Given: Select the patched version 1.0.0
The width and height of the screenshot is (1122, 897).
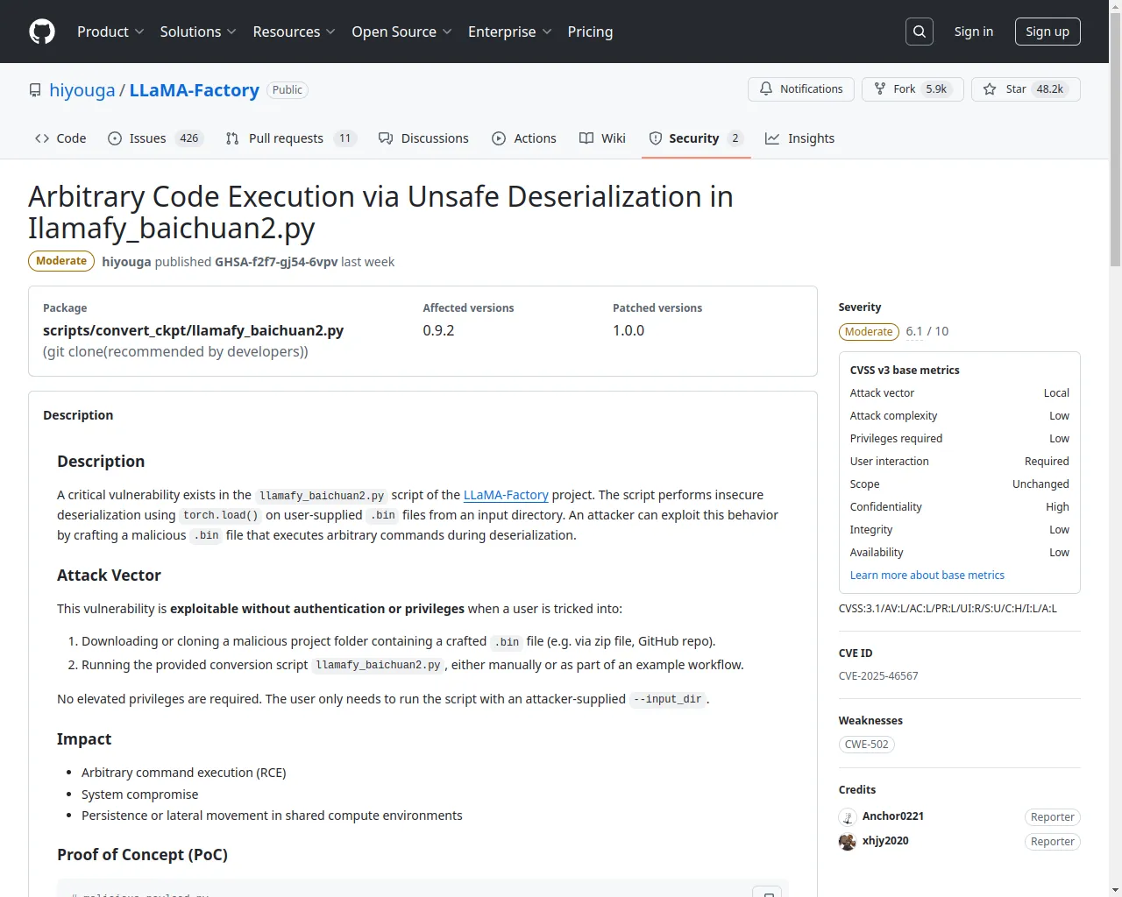Looking at the screenshot, I should tap(628, 330).
